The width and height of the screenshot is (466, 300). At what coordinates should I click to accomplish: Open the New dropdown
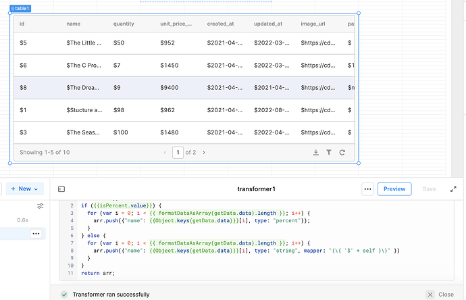(25, 189)
